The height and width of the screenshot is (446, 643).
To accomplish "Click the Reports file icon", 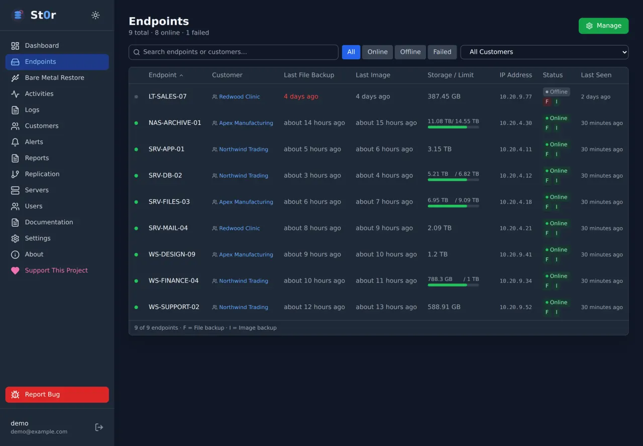I will (15, 158).
